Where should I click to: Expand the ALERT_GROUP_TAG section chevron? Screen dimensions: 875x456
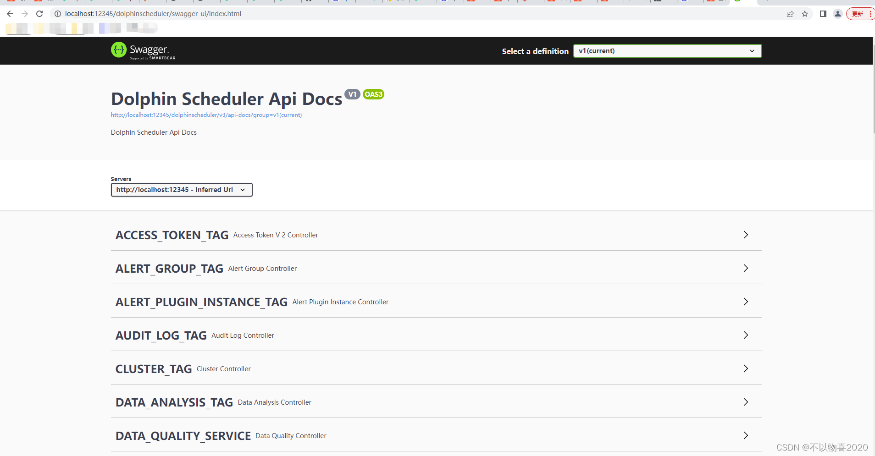click(746, 268)
